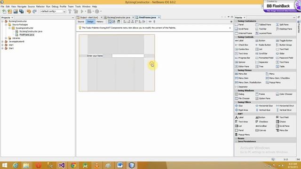This screenshot has width=301, height=169.
Task: Pick the Menu Item / CheckBox component
Action: tap(278, 78)
